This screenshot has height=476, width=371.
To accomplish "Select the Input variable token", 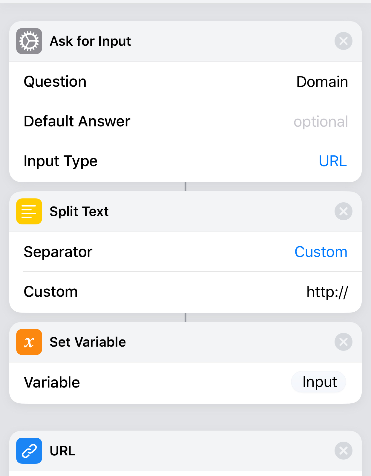I will (x=319, y=382).
